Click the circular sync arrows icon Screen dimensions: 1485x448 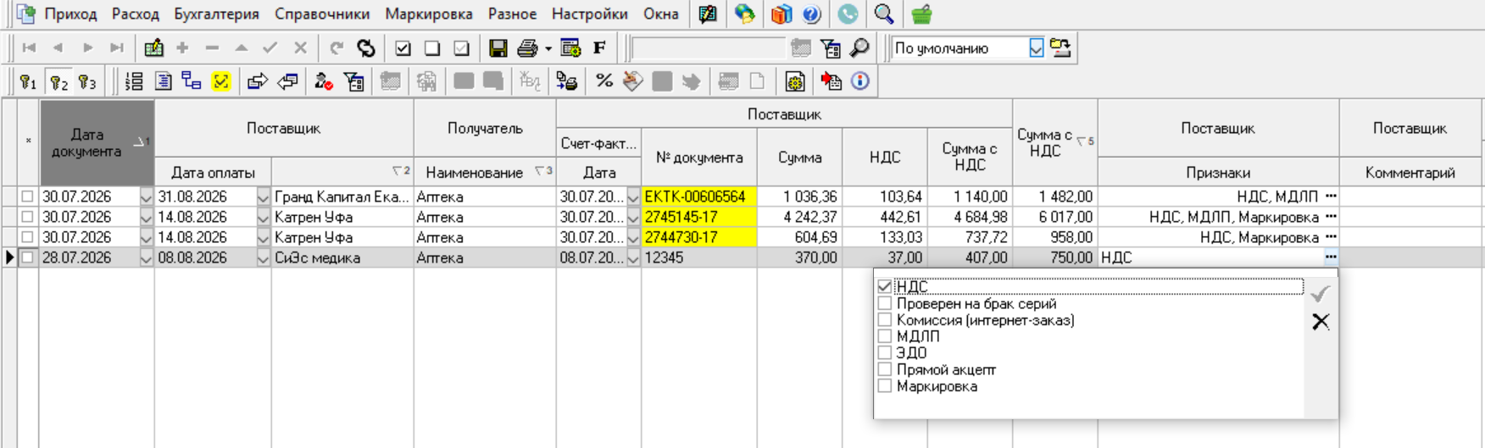click(366, 48)
